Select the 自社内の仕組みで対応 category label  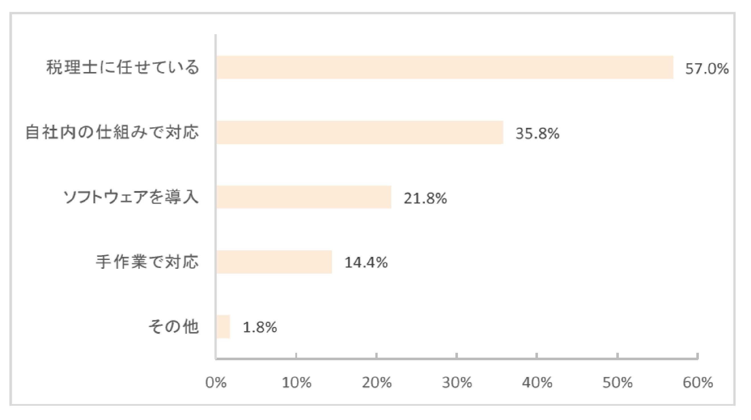pyautogui.click(x=112, y=132)
